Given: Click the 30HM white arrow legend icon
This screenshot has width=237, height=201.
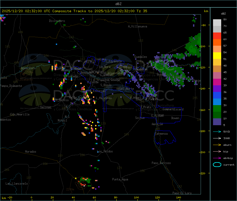Looking at the screenshot, I should (217, 138).
